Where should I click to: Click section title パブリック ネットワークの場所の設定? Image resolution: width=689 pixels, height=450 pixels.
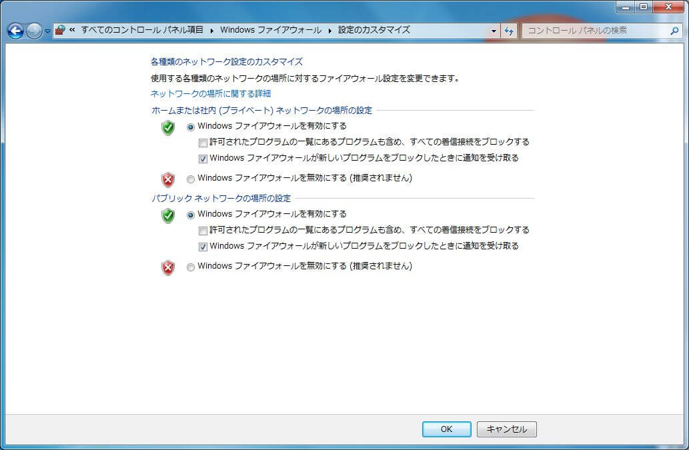point(221,198)
